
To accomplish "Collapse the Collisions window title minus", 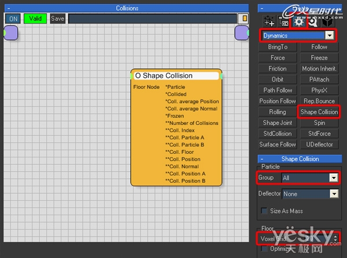I will [9, 8].
